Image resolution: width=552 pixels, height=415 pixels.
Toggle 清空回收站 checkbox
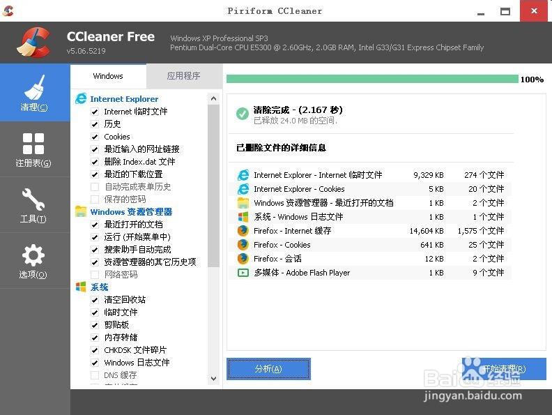click(x=95, y=300)
